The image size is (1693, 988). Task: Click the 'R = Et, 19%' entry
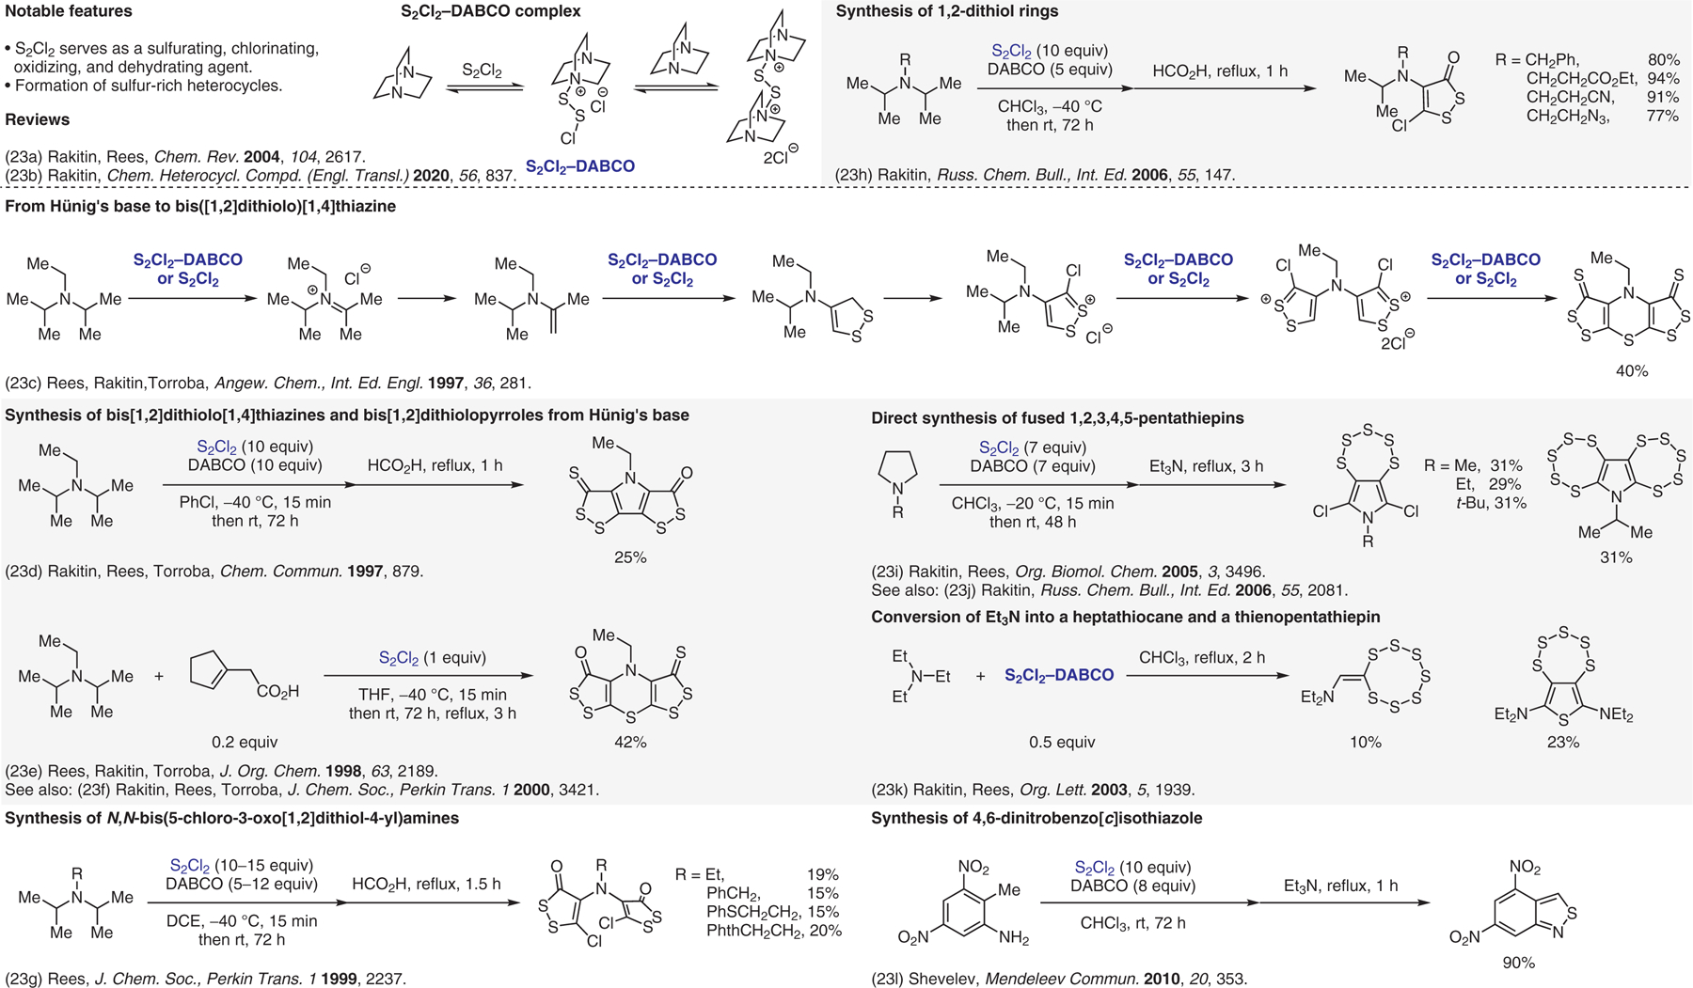[x=757, y=874]
